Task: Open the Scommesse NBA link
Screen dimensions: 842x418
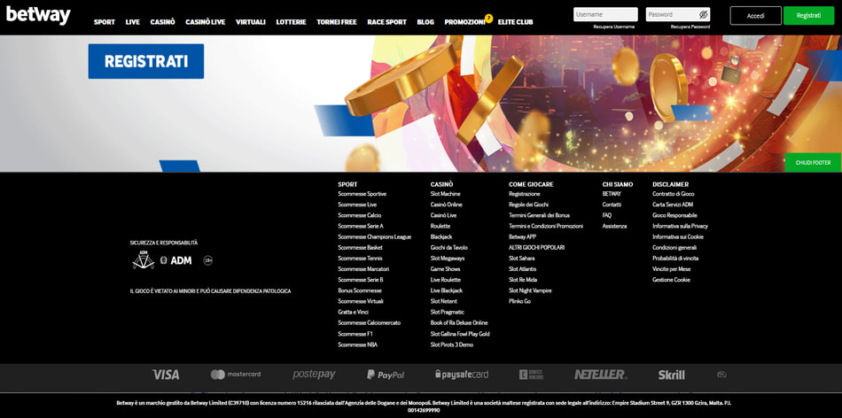Action: [358, 344]
